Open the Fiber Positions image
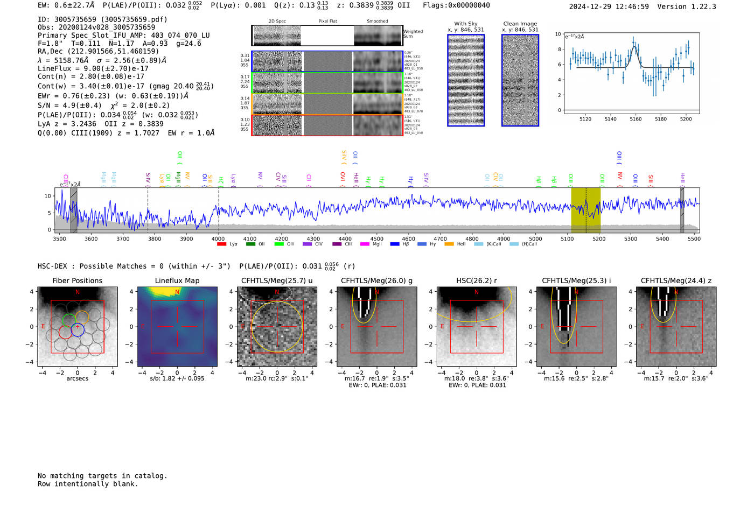 [78, 327]
